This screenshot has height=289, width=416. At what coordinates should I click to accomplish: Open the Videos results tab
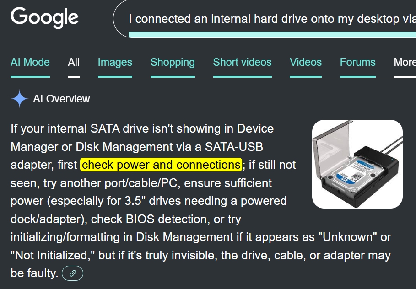coord(306,62)
